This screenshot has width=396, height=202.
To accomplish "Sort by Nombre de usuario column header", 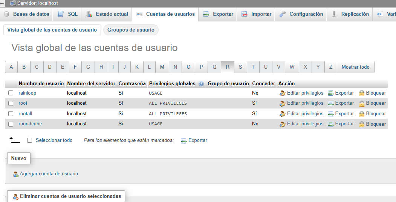I will (41, 83).
